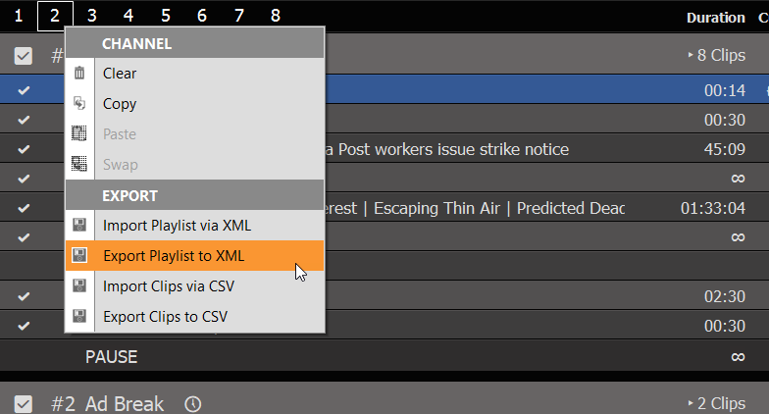This screenshot has width=769, height=414.
Task: Switch to channel 5 tab
Action: coord(166,16)
